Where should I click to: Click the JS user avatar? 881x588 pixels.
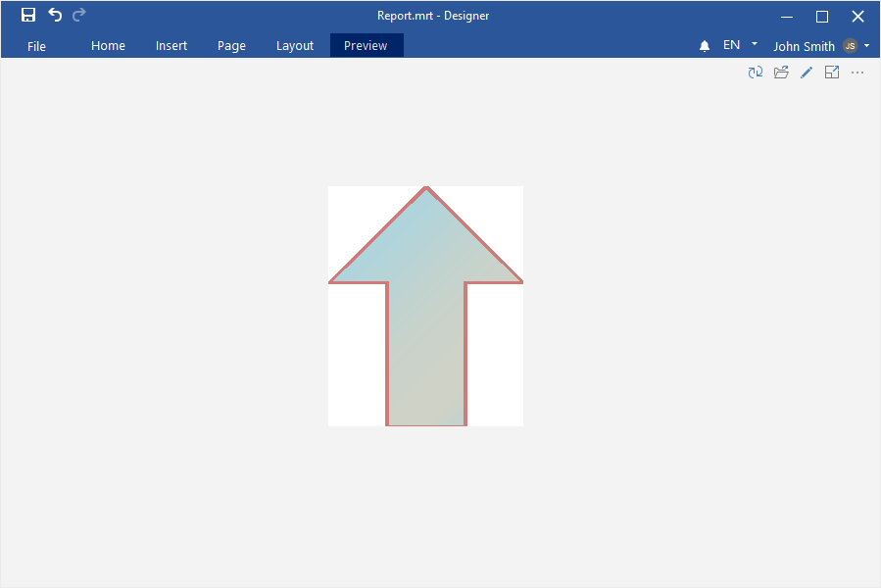(850, 46)
